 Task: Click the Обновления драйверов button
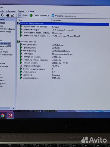click(63, 16)
